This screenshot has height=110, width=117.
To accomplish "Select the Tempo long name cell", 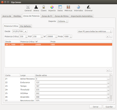I will (27, 86).
